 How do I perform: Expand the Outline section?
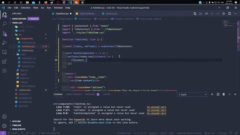[16, 121]
